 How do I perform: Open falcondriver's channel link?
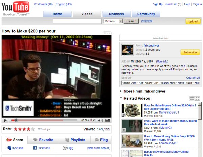coord(151,46)
